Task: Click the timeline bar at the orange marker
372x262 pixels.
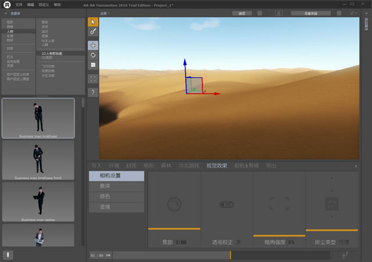Action: pos(231,255)
